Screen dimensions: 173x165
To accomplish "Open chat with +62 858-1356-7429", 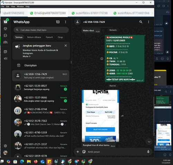I will 41,76.
